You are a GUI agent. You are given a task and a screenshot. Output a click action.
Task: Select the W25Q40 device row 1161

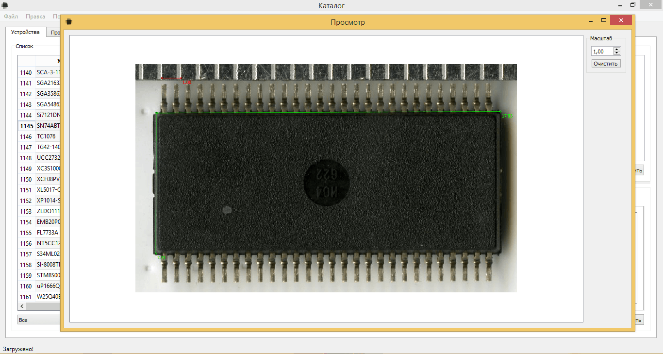pos(39,297)
